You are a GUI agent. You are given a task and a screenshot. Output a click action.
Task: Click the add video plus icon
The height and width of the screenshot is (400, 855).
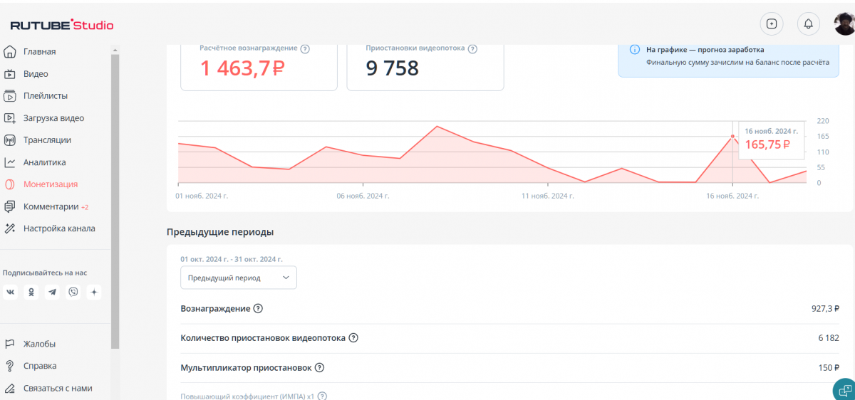click(x=771, y=23)
